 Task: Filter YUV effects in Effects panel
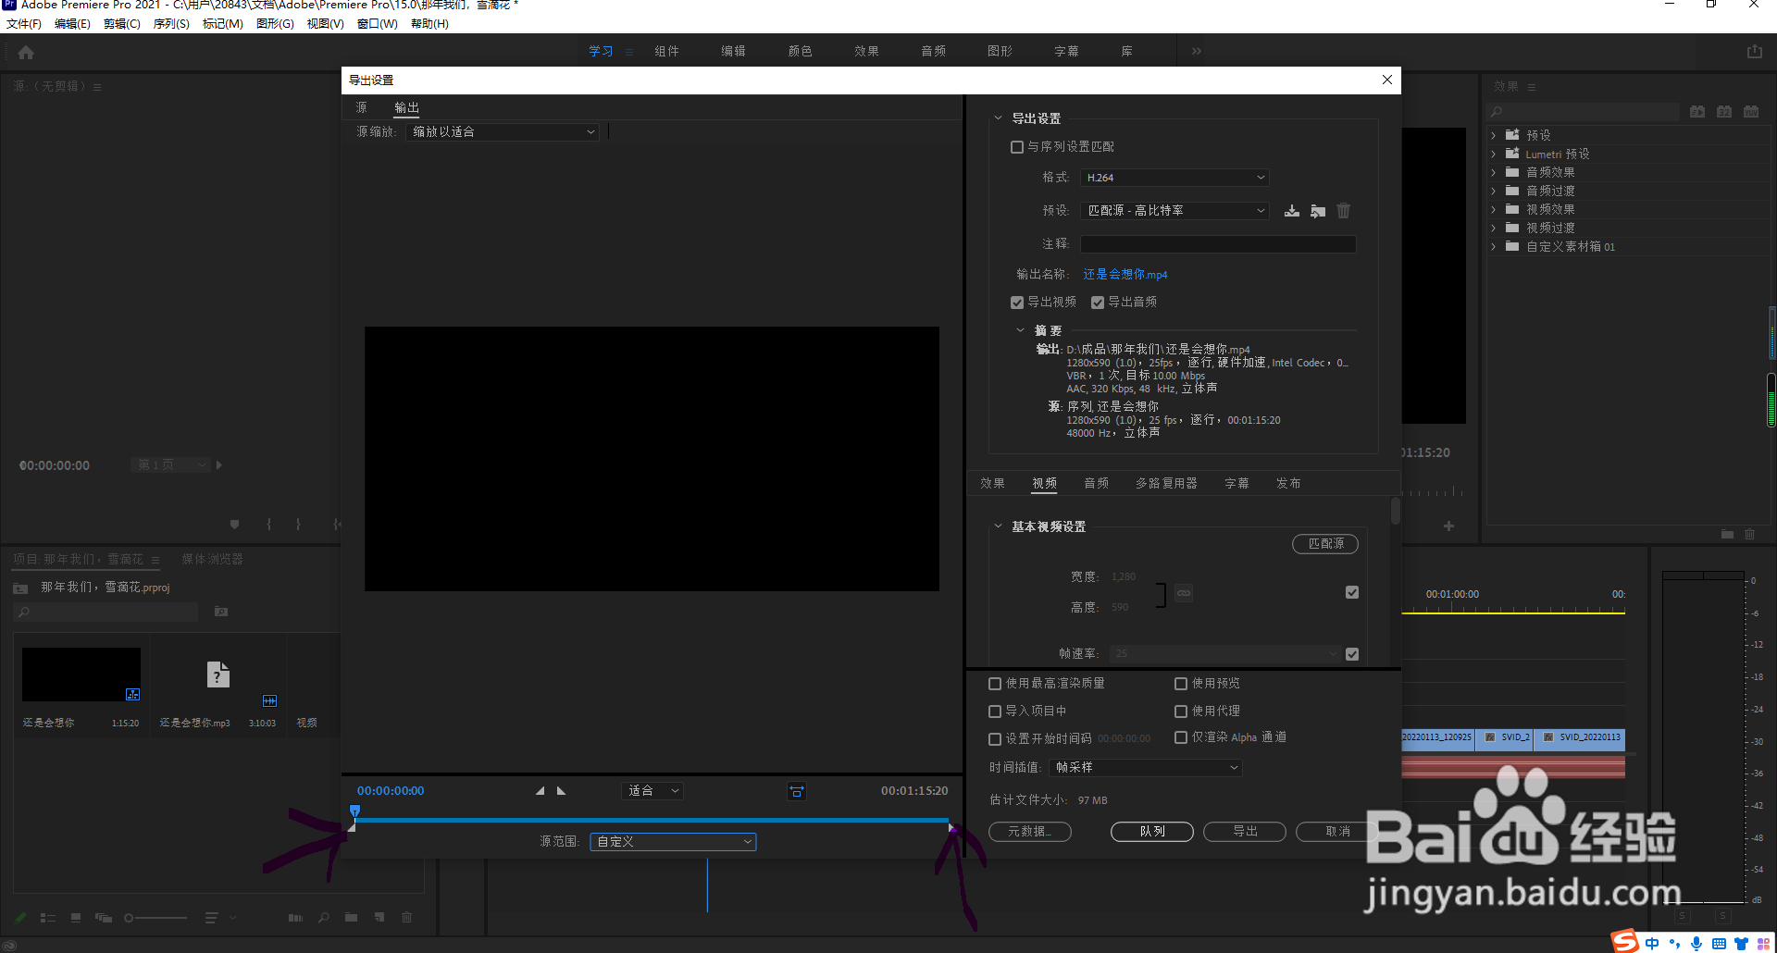pyautogui.click(x=1751, y=112)
